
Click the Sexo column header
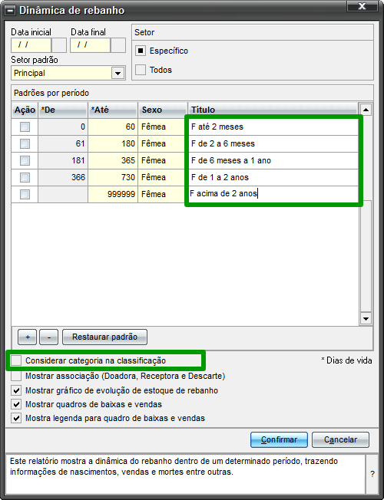(x=163, y=110)
